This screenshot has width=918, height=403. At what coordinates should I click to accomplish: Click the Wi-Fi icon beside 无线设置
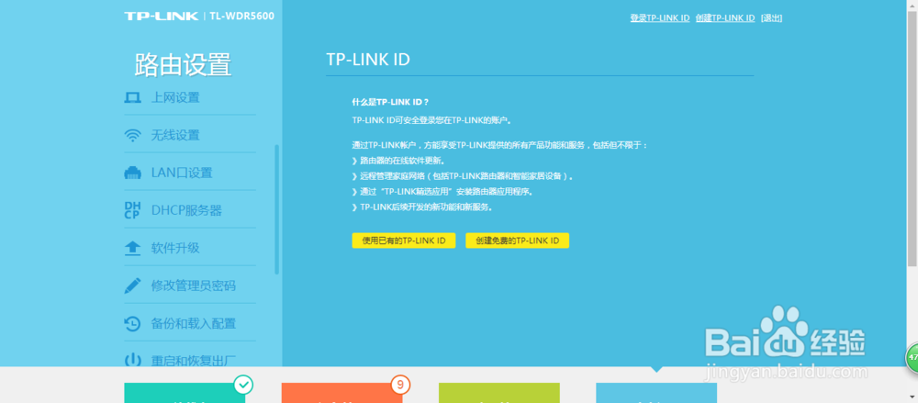pos(133,135)
